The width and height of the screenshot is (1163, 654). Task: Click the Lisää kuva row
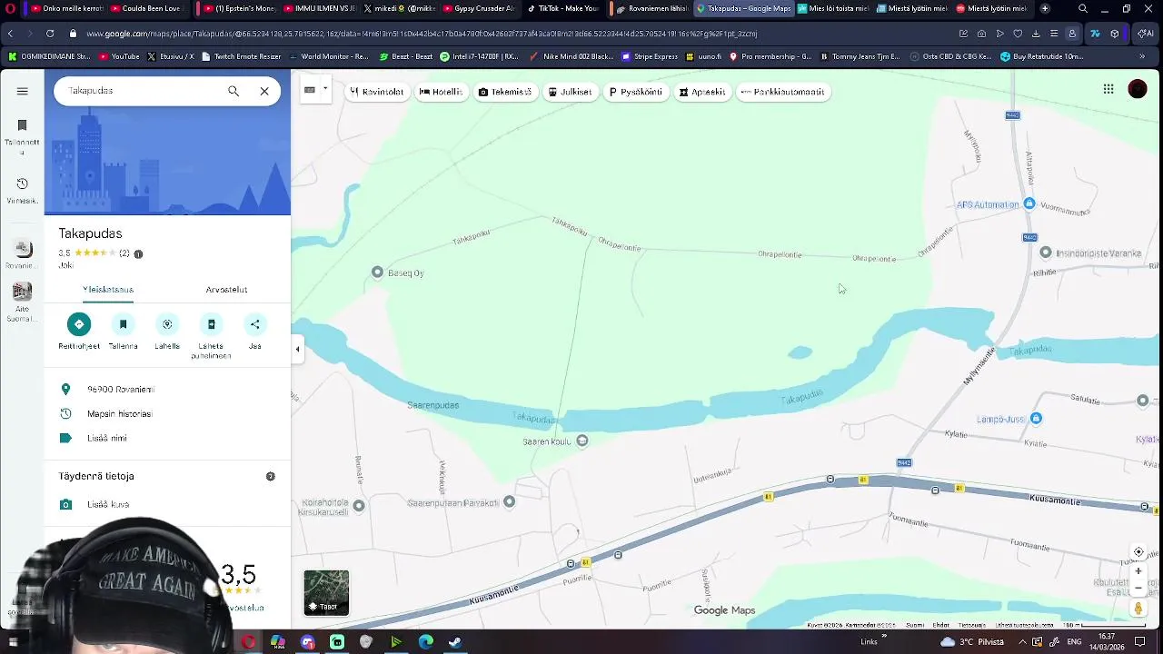click(x=167, y=504)
